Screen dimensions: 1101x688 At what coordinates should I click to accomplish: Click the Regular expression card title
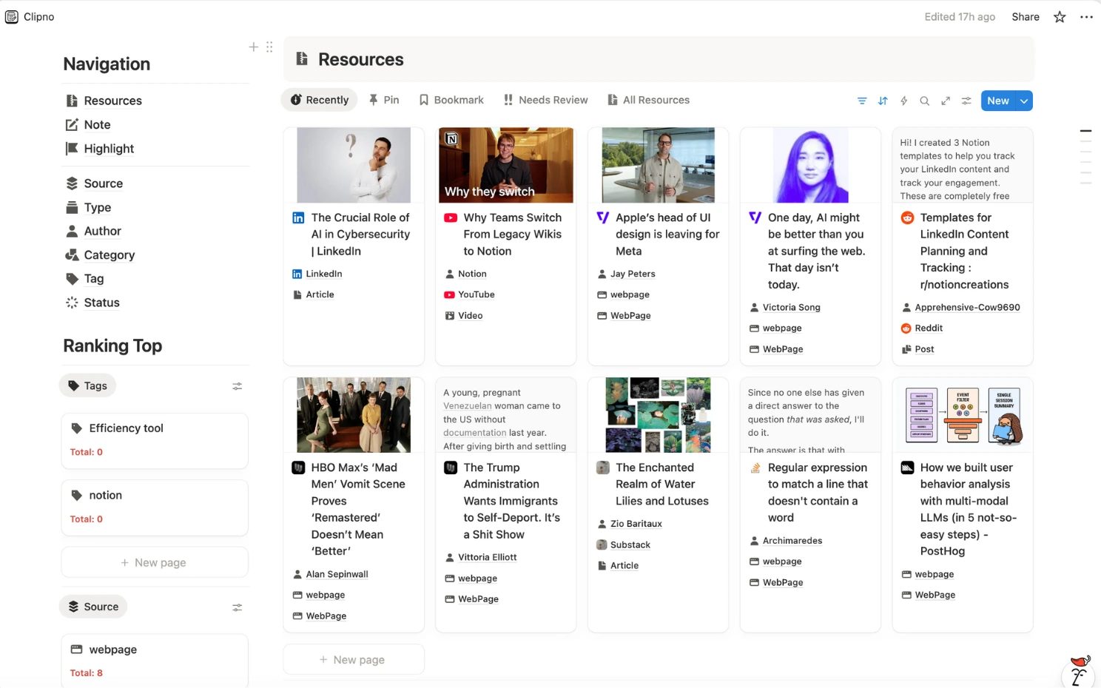(818, 493)
